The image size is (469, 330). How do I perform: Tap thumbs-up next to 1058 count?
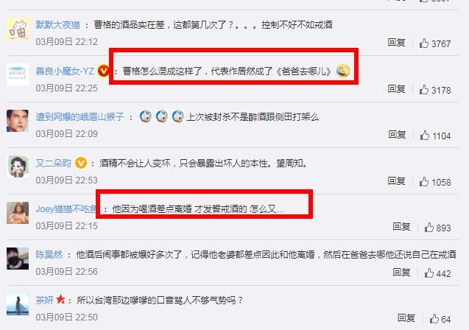pos(424,182)
